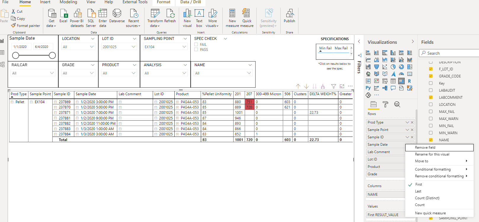Open the Analytics magnifier pane
The height and width of the screenshot is (222, 479).
[397, 104]
